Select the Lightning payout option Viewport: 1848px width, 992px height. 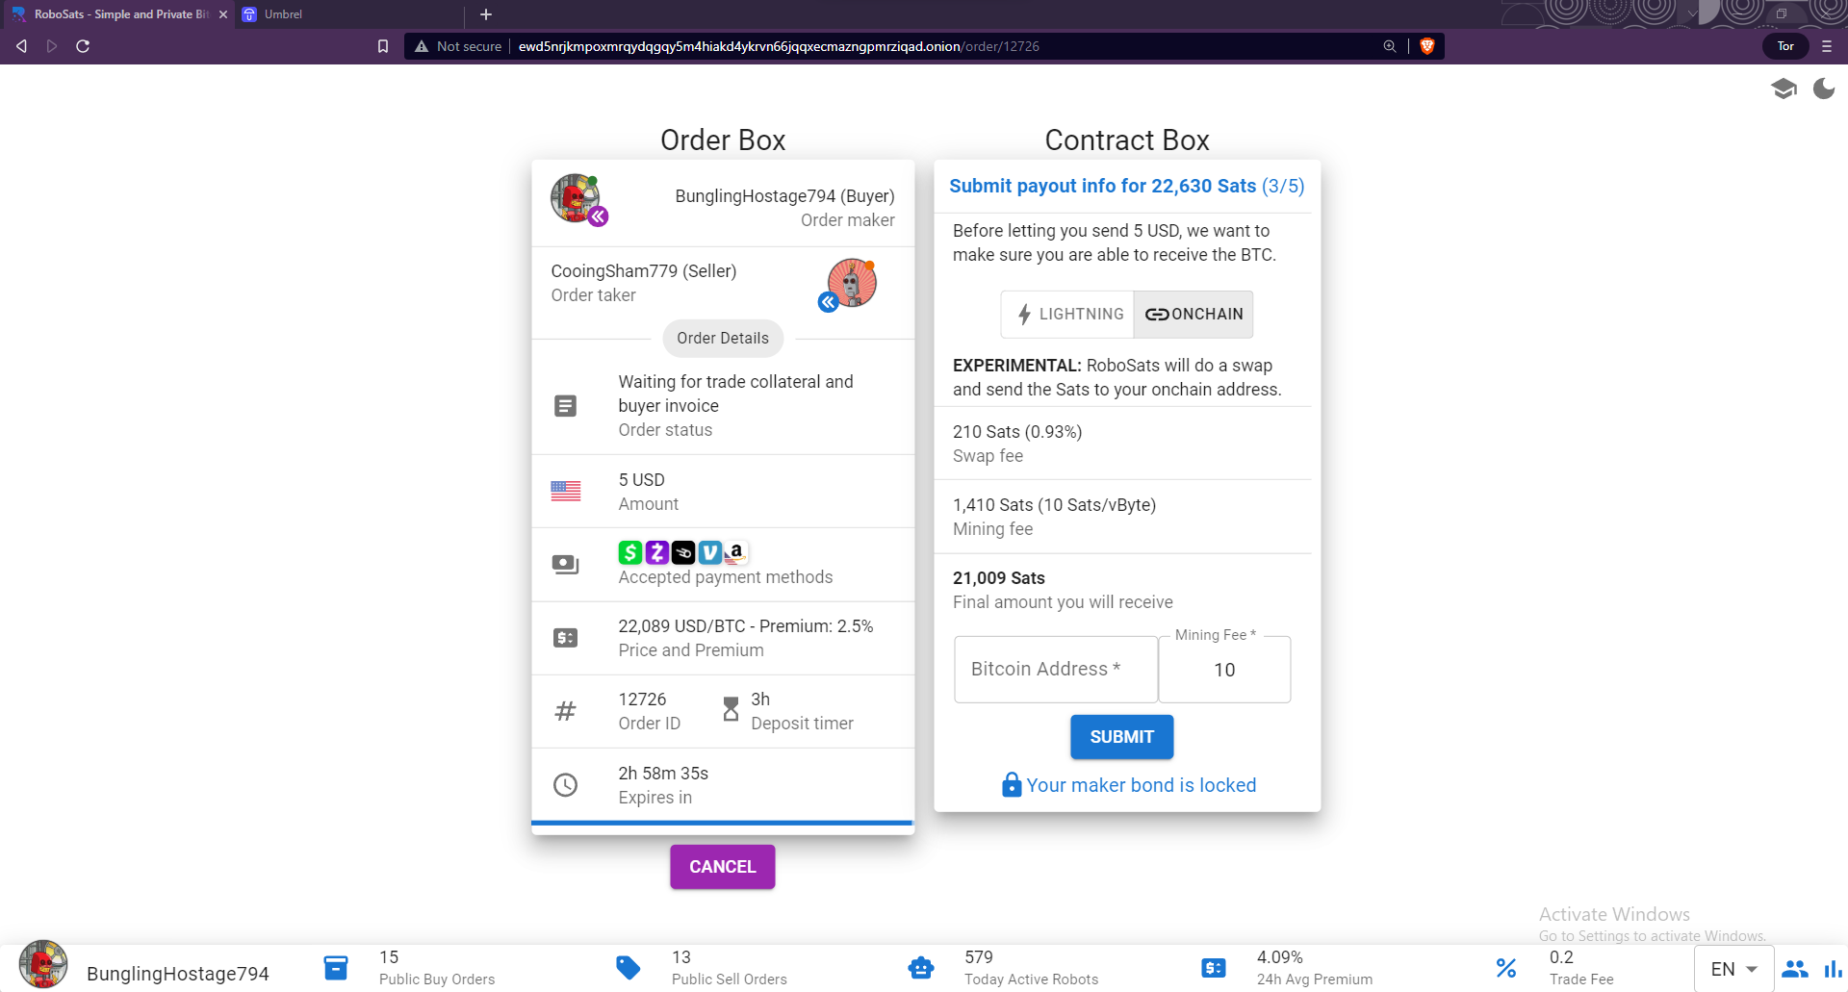(1068, 315)
